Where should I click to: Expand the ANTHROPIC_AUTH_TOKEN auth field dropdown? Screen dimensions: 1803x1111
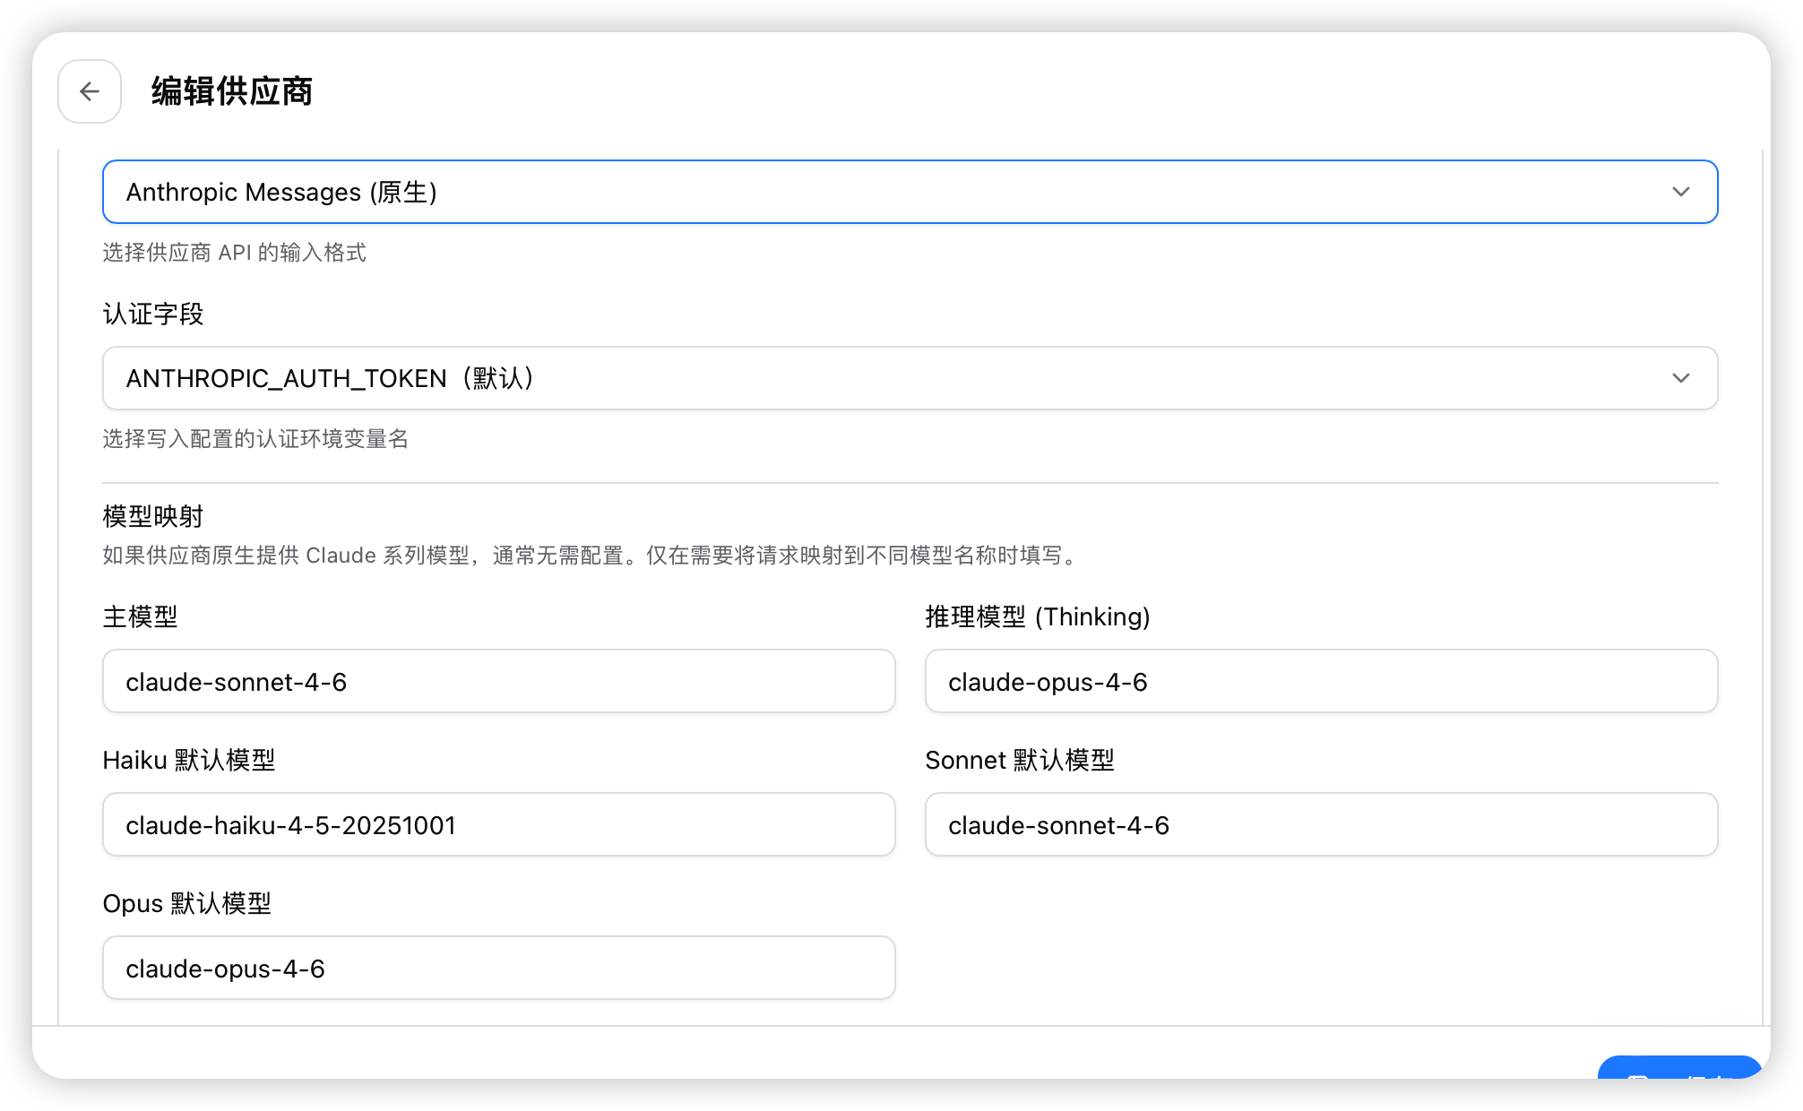(x=910, y=378)
